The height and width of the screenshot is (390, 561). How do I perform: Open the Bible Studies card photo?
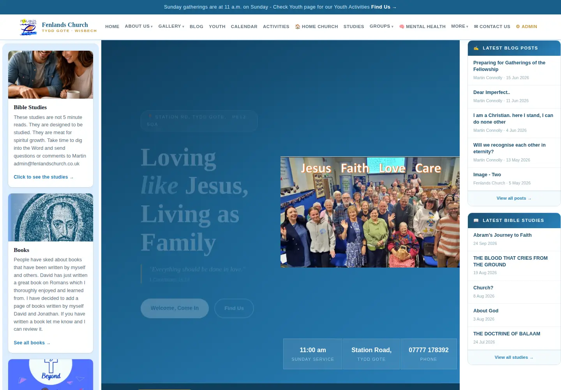51,74
